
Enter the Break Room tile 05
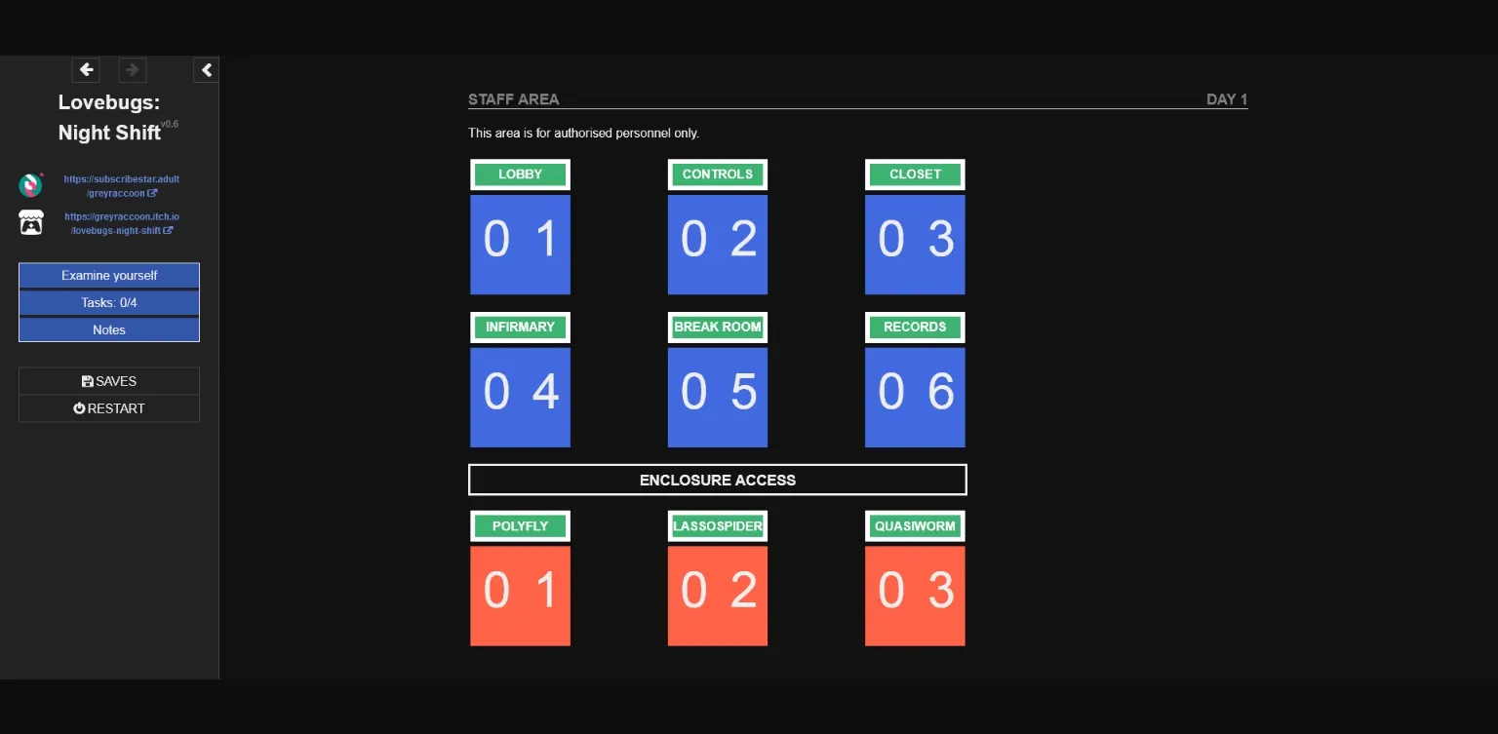717,397
